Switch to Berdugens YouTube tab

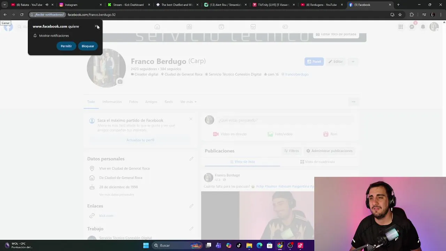(x=321, y=5)
